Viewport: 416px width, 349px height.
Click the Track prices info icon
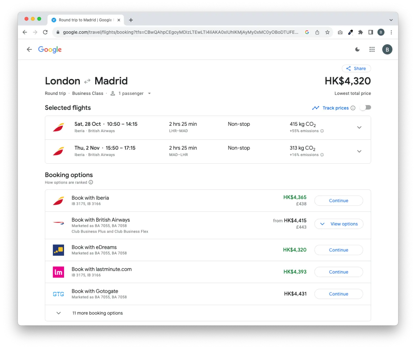click(x=353, y=108)
